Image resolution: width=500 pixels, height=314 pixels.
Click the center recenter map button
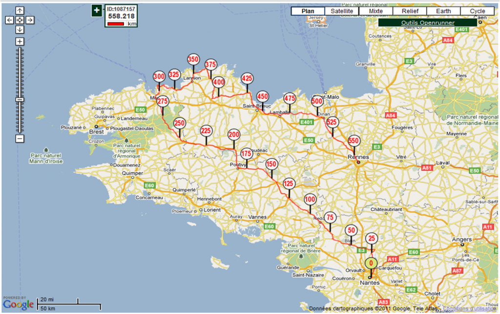[x=20, y=20]
